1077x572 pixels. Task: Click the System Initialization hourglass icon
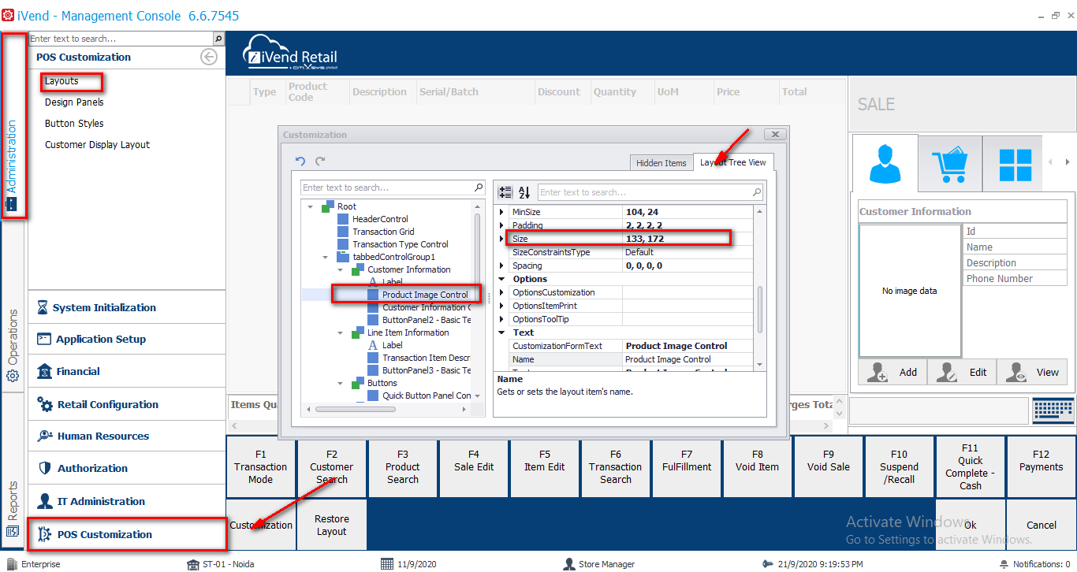tap(43, 308)
